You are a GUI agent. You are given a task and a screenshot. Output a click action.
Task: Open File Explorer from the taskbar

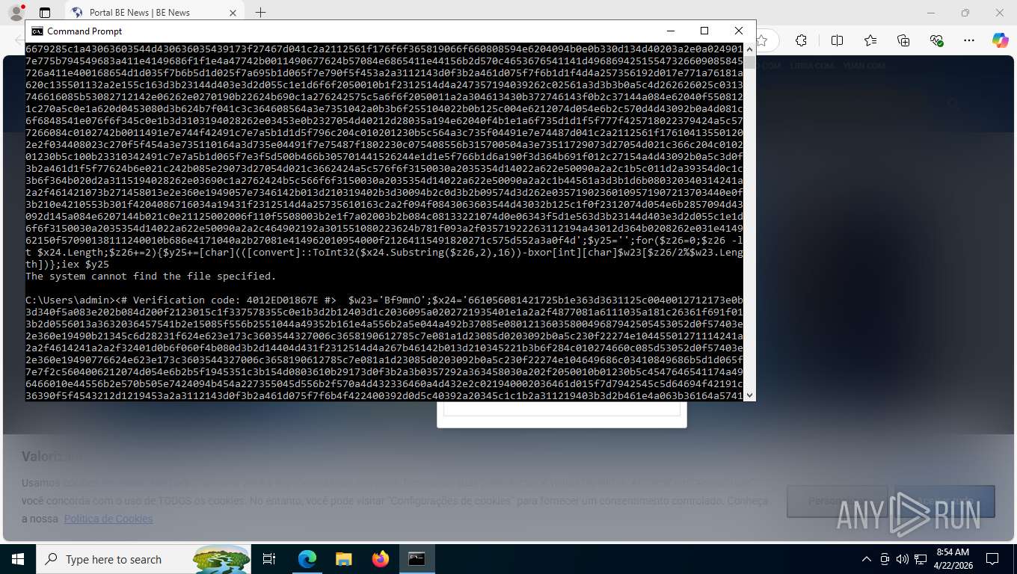343,559
